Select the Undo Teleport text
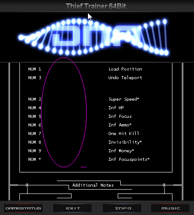Screen dimensions: 194x215 [x=125, y=78]
